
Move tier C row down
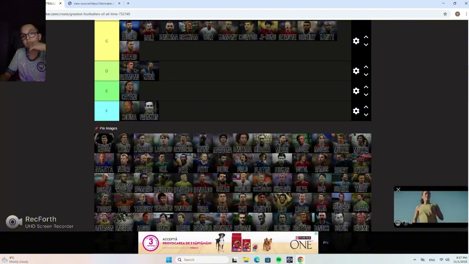coord(366,45)
